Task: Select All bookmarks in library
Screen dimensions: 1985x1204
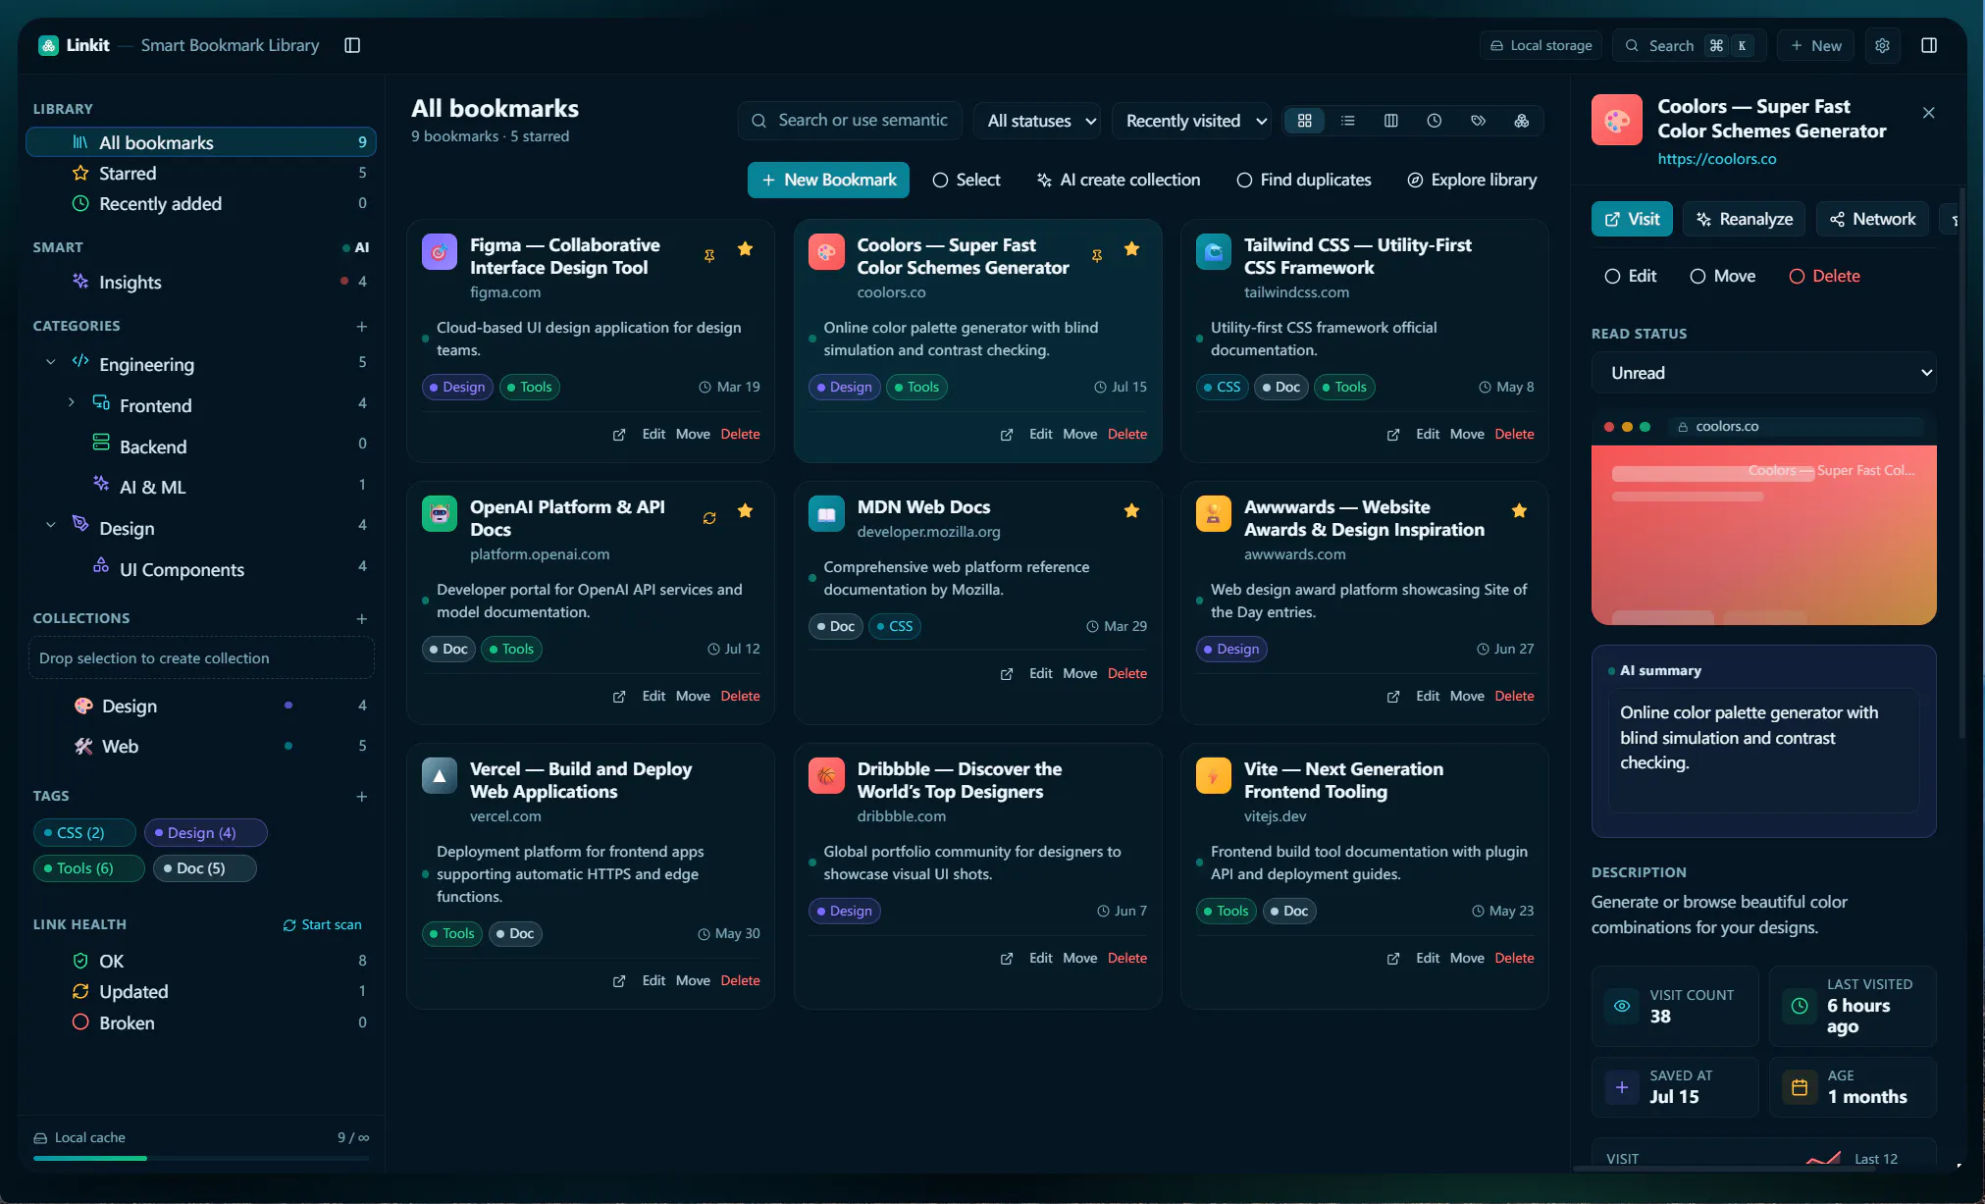Action: click(201, 142)
